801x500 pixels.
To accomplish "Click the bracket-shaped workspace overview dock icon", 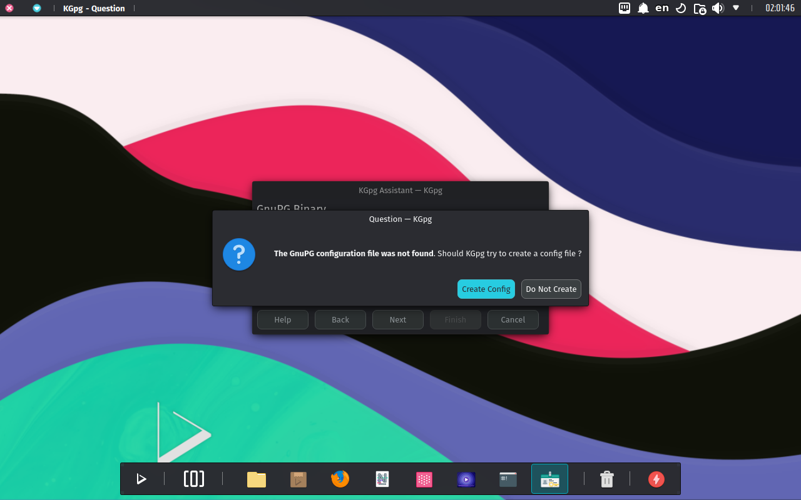I will click(194, 479).
